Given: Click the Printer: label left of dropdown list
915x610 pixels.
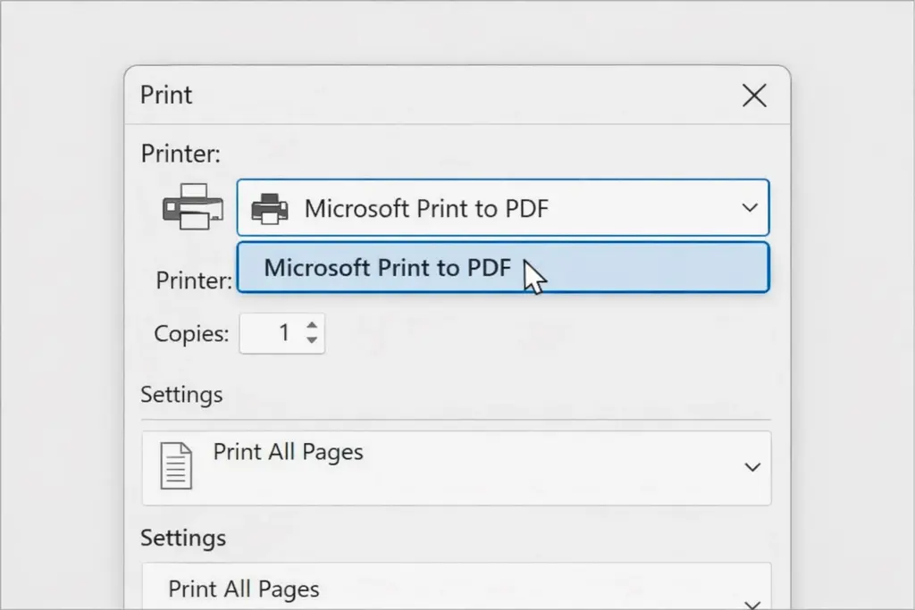Looking at the screenshot, I should click(194, 281).
